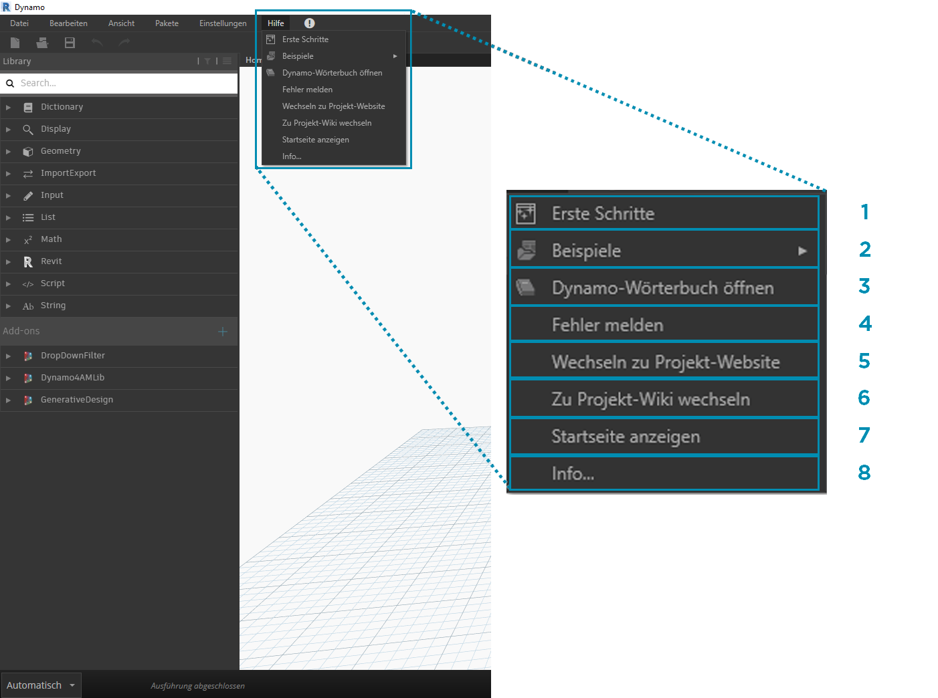
Task: Click the Dynamo-Wörterbuch book icon under Hilfe
Action: (271, 73)
